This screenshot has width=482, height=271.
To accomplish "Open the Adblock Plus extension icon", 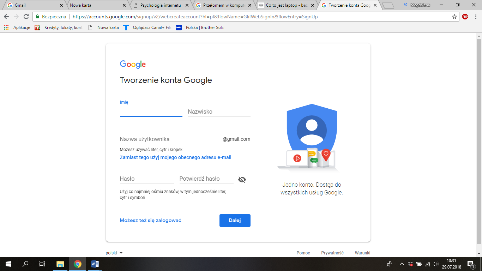I will coord(465,17).
